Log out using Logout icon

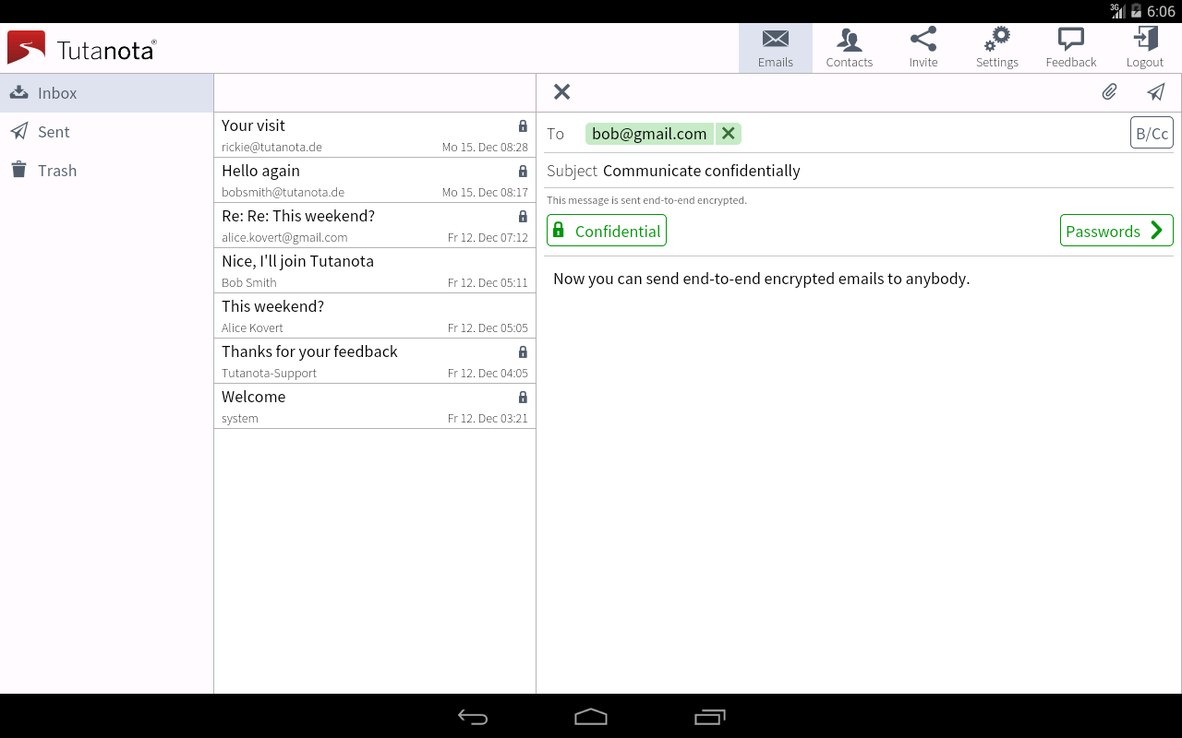[1144, 49]
